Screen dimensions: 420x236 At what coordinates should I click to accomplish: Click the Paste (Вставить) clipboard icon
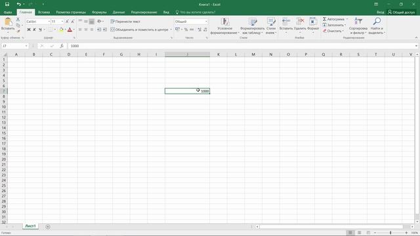[x=8, y=22]
